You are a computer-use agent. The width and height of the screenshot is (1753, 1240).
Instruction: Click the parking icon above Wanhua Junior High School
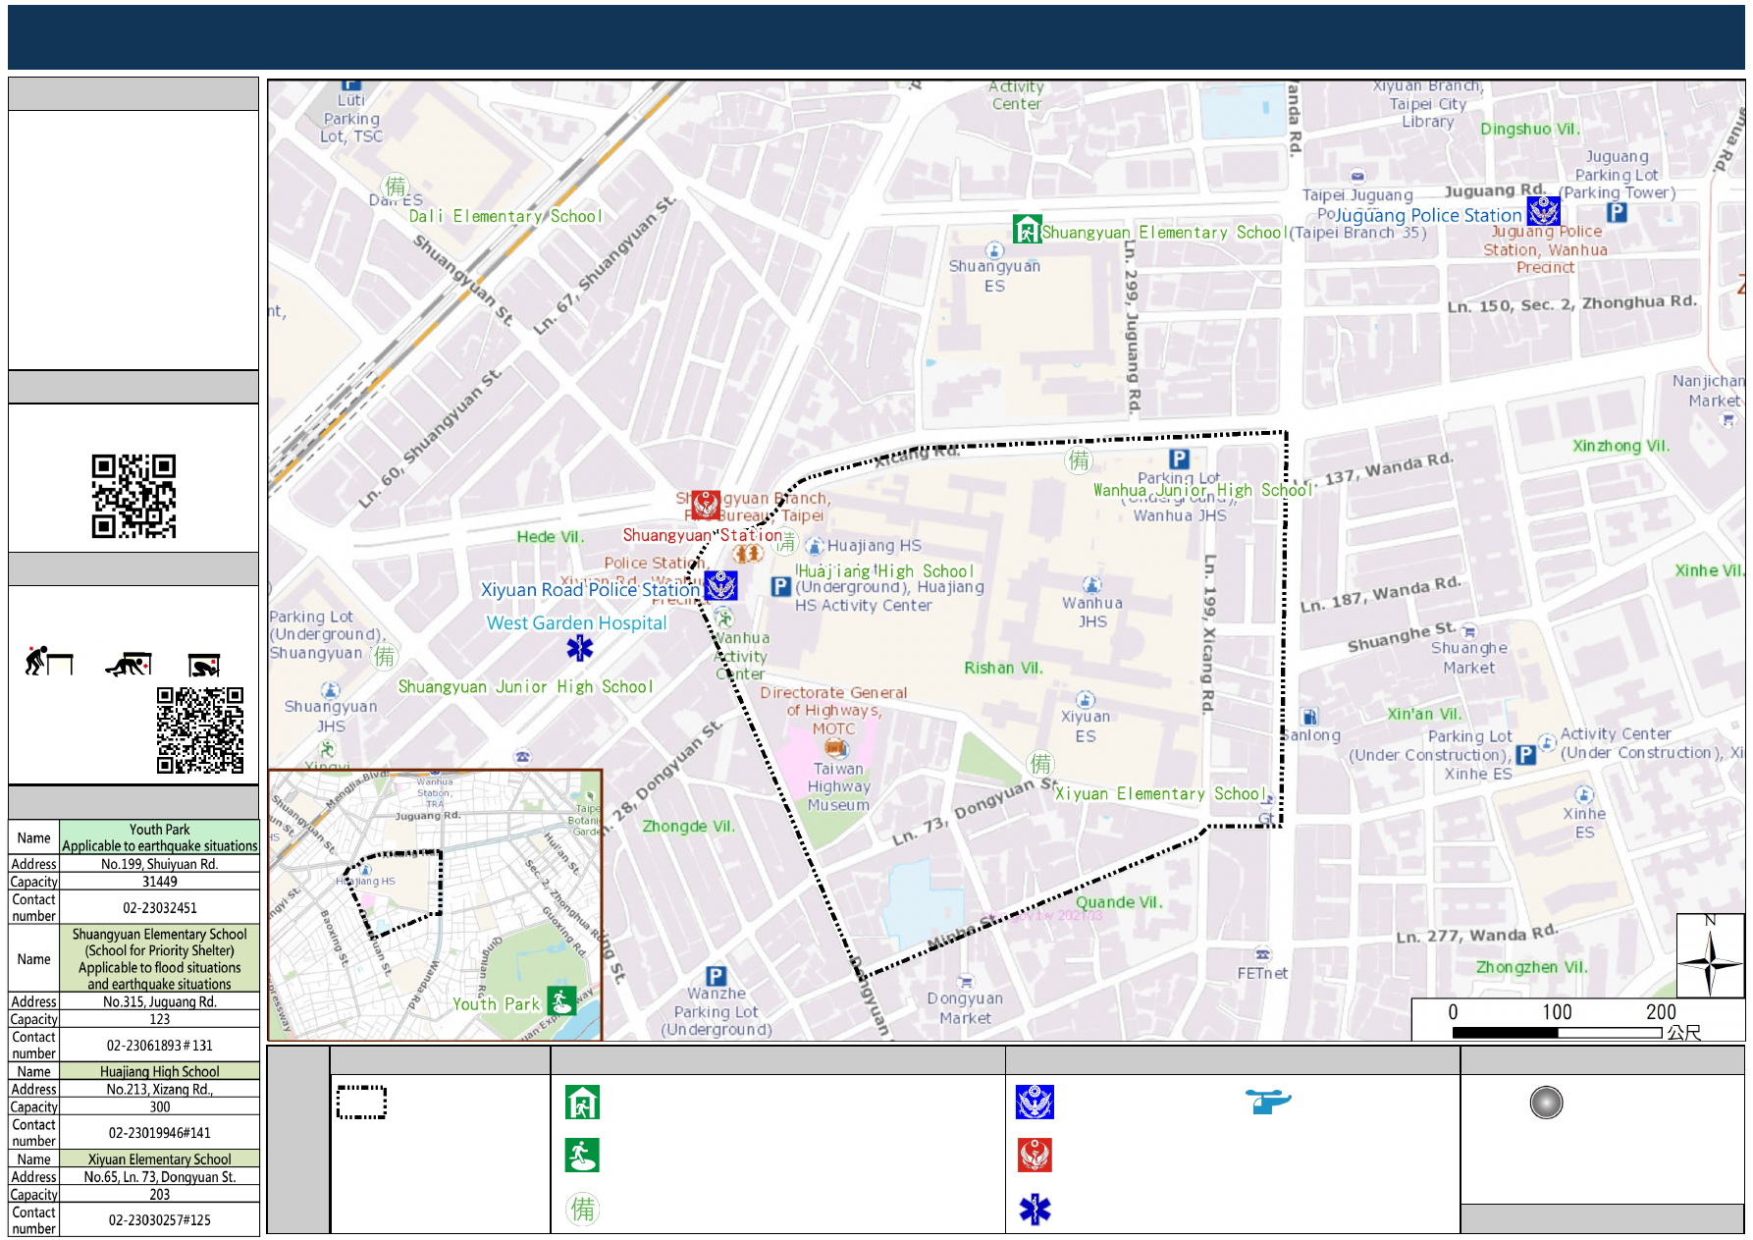(1180, 458)
